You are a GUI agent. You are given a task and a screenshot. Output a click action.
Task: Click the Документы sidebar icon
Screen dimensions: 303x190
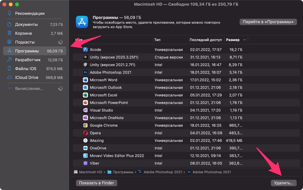pos(9,24)
